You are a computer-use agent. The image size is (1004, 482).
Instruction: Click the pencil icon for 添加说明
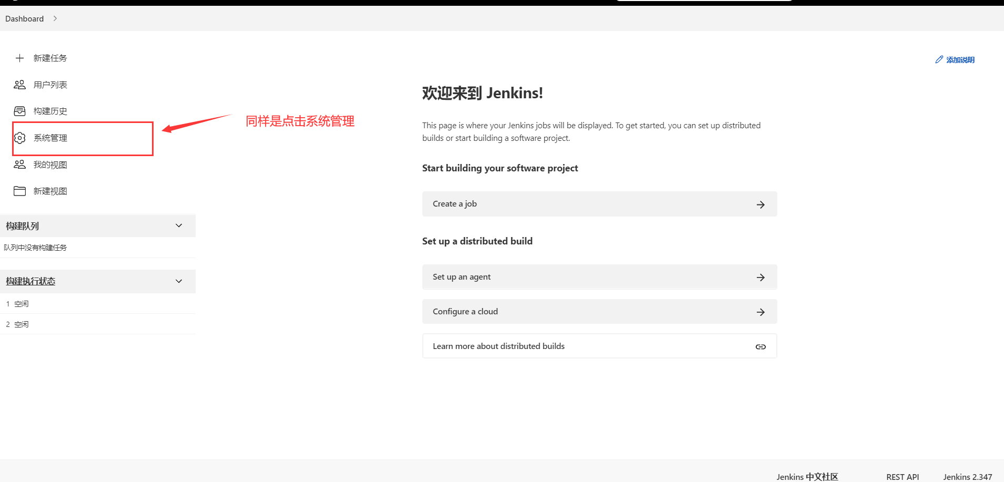tap(939, 59)
